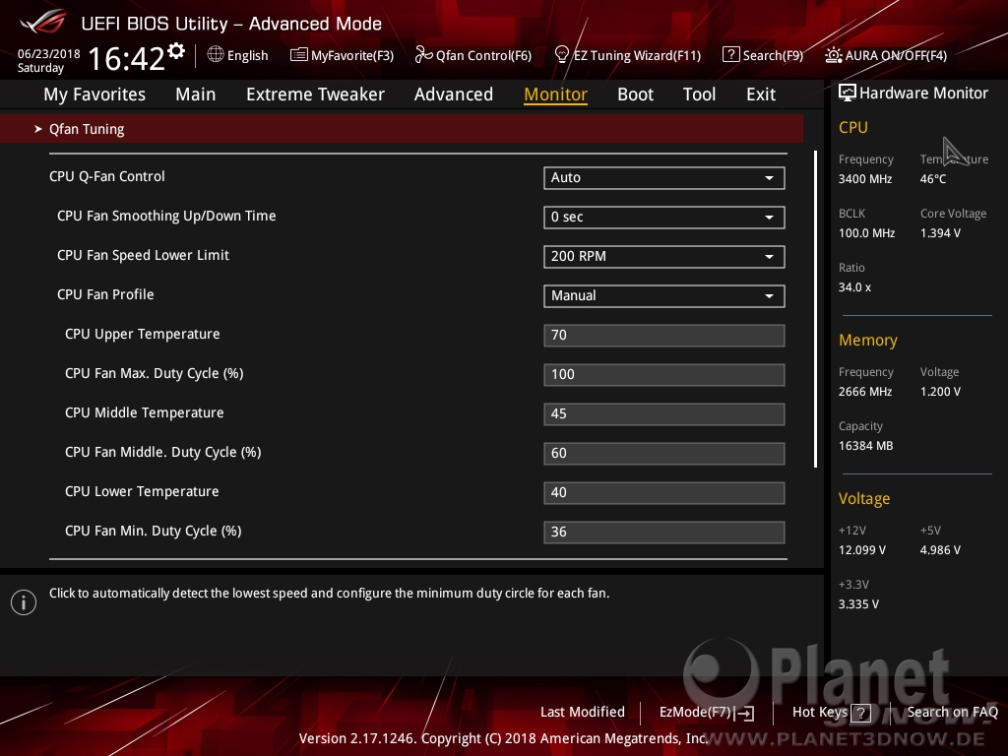Click the Hardware Monitor panel title
1008x756 pixels.
point(923,94)
